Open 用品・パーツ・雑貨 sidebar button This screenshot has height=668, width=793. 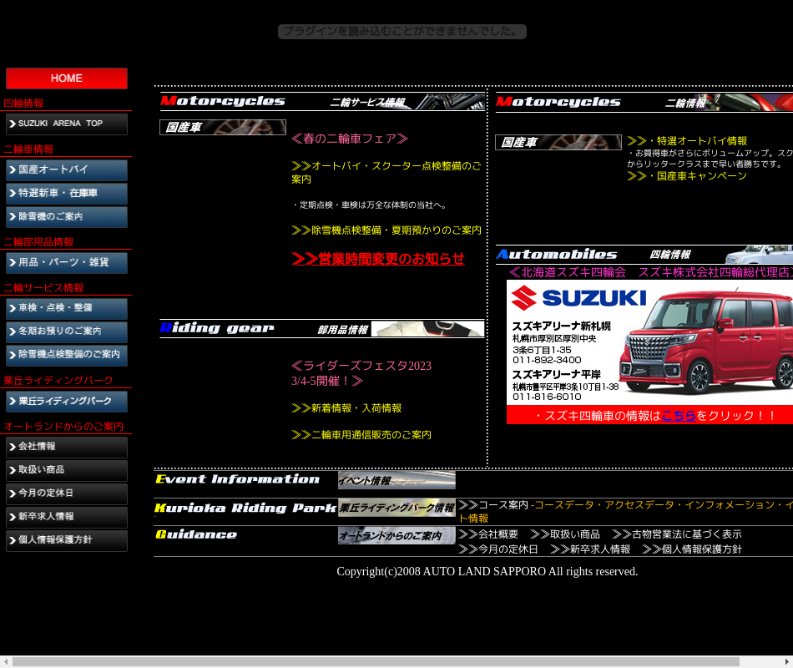click(67, 263)
